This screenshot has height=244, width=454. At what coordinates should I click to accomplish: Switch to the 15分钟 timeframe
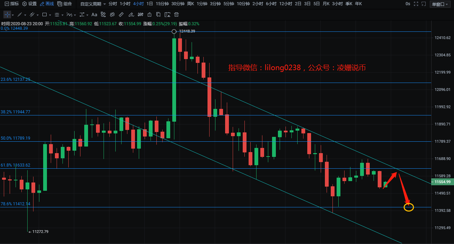point(162,4)
